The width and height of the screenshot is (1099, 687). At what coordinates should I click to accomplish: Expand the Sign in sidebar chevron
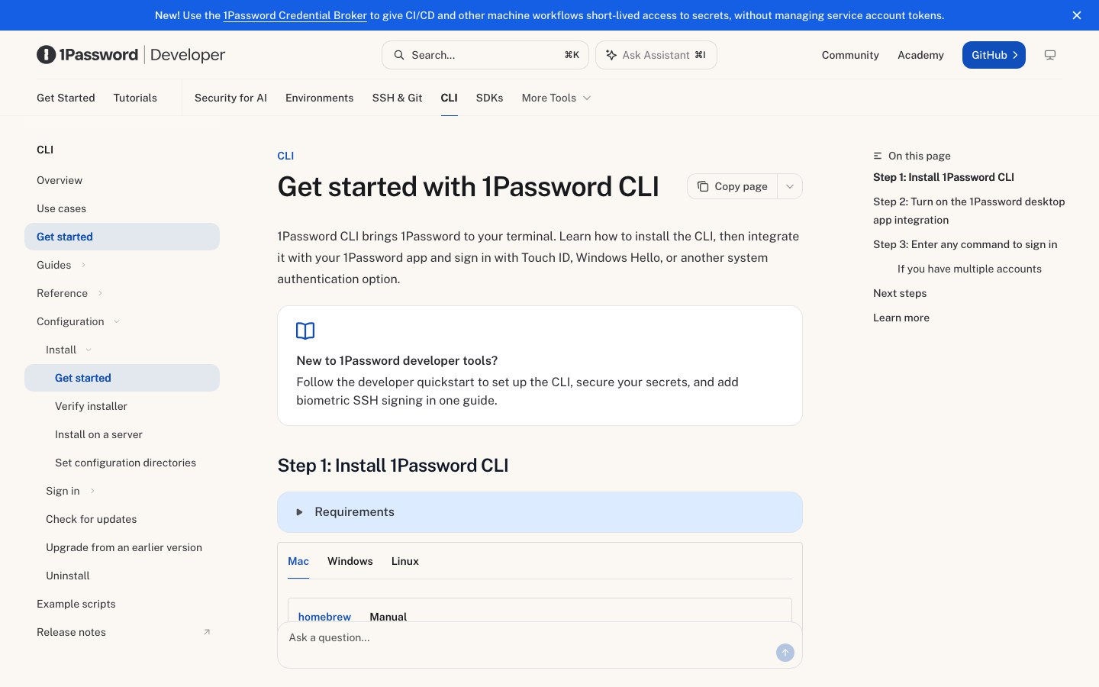(92, 491)
